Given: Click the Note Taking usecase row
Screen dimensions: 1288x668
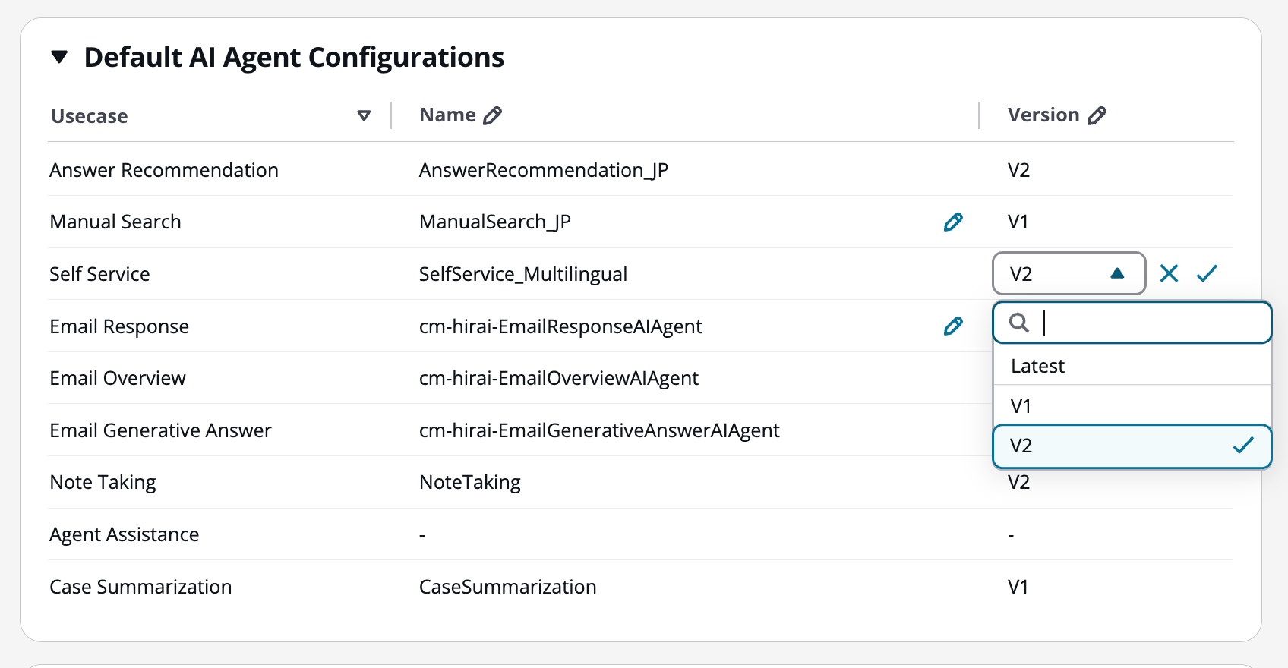Looking at the screenshot, I should [103, 482].
